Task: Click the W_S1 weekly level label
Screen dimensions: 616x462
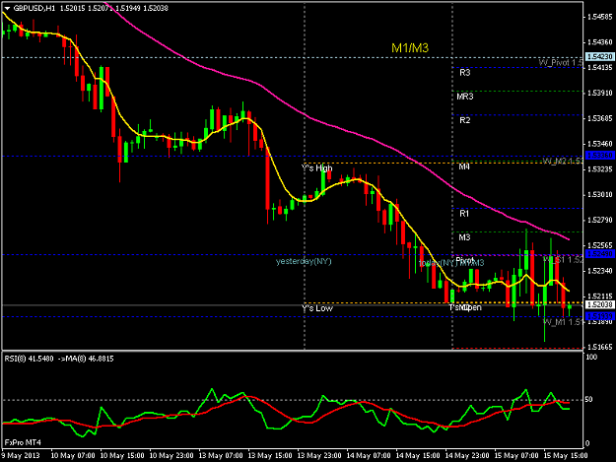Action: coord(563,260)
